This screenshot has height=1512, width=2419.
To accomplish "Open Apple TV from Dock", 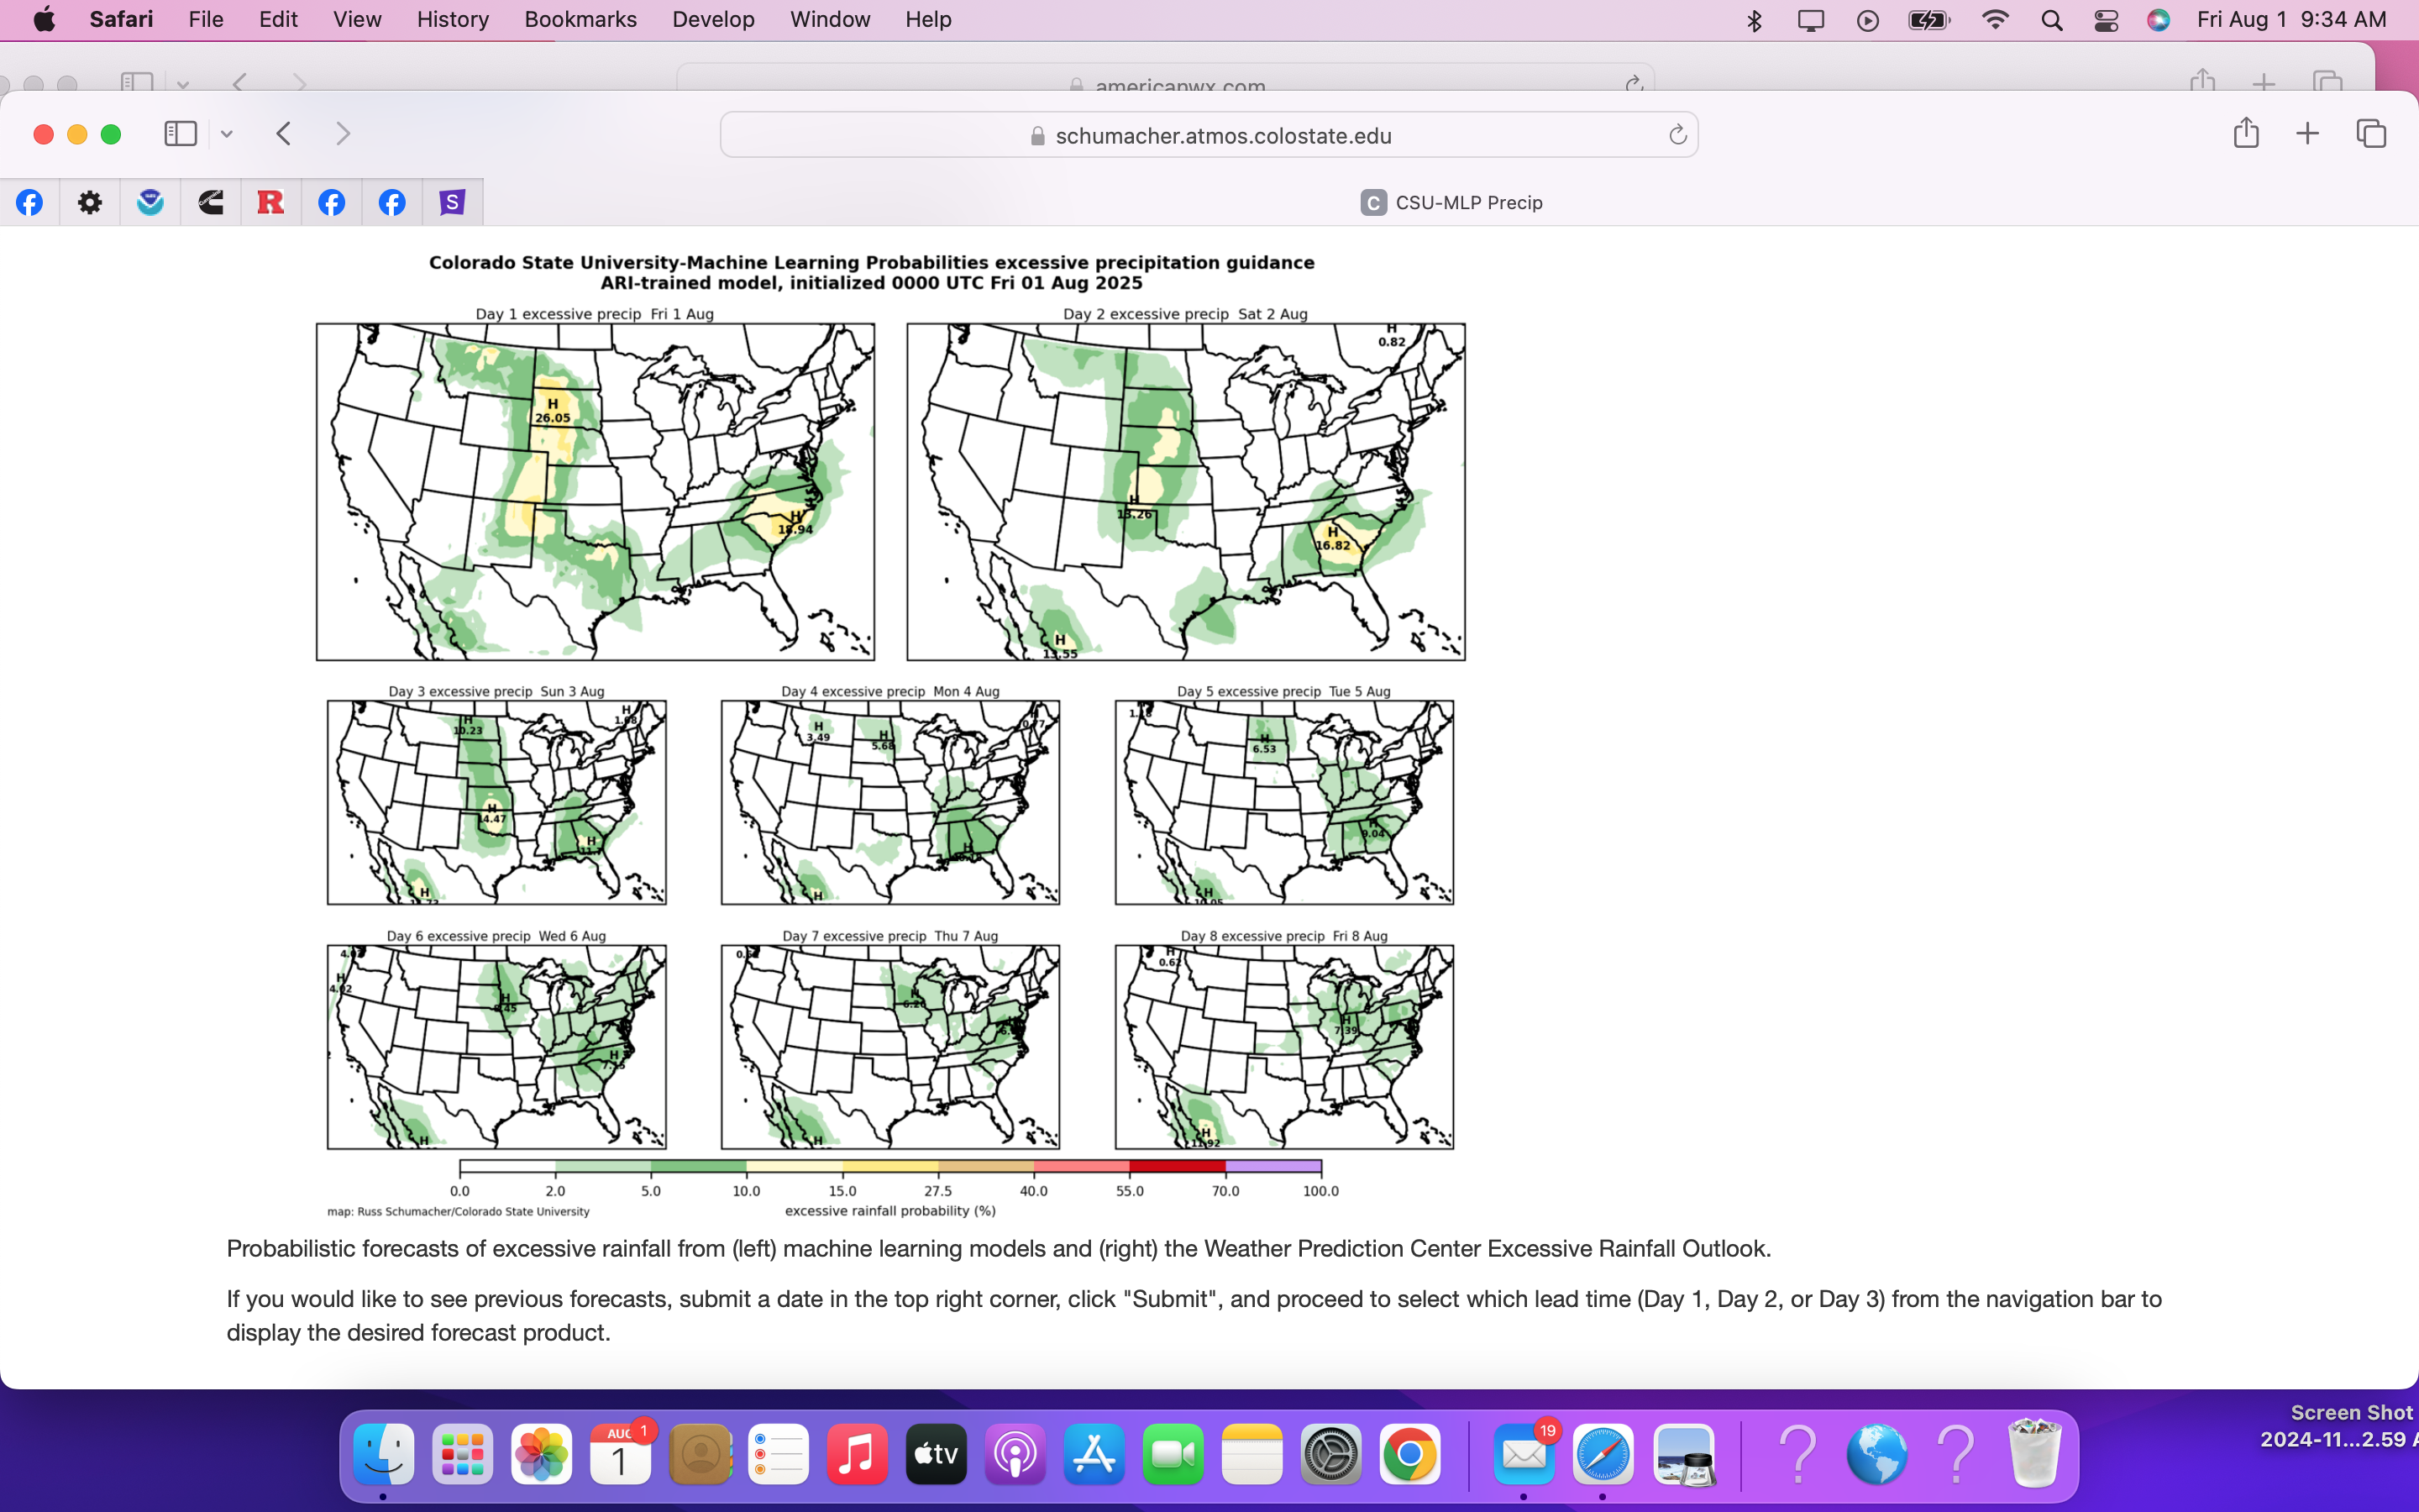I will pyautogui.click(x=936, y=1453).
